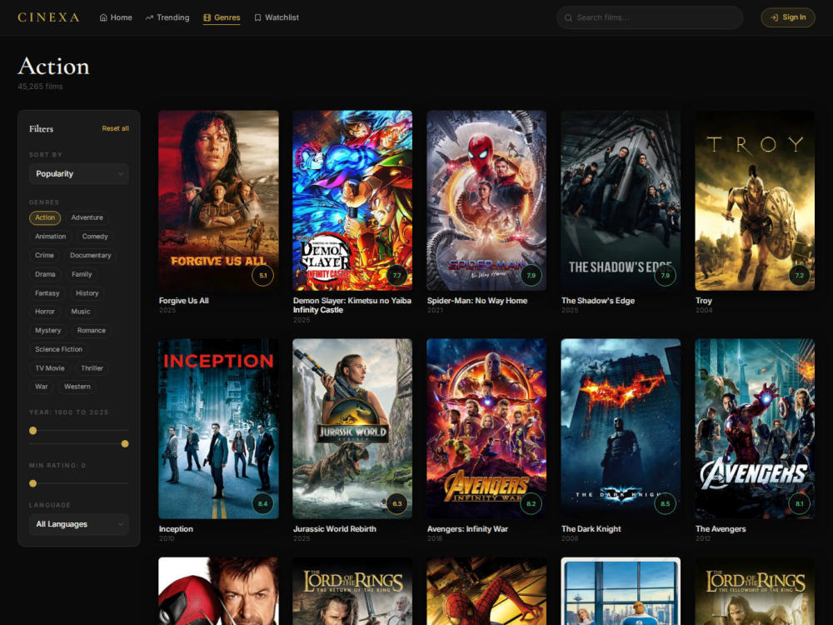
Task: Open the Troy poster
Action: [755, 200]
